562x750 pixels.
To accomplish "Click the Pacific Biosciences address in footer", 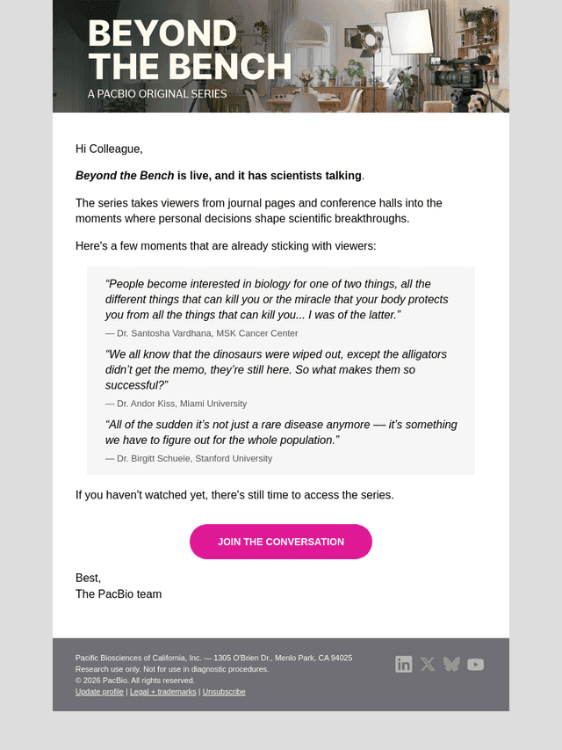I will click(x=213, y=659).
